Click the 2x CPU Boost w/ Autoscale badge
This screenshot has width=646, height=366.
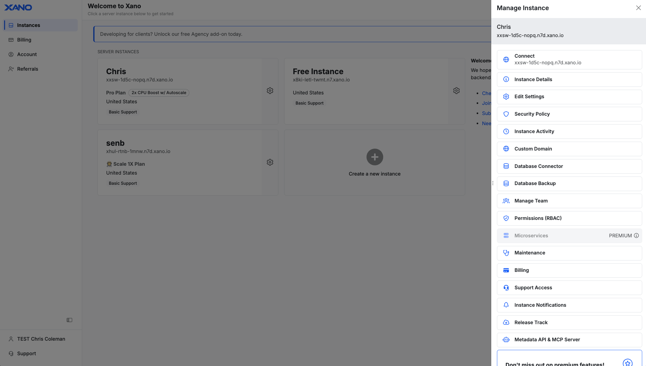tap(159, 93)
